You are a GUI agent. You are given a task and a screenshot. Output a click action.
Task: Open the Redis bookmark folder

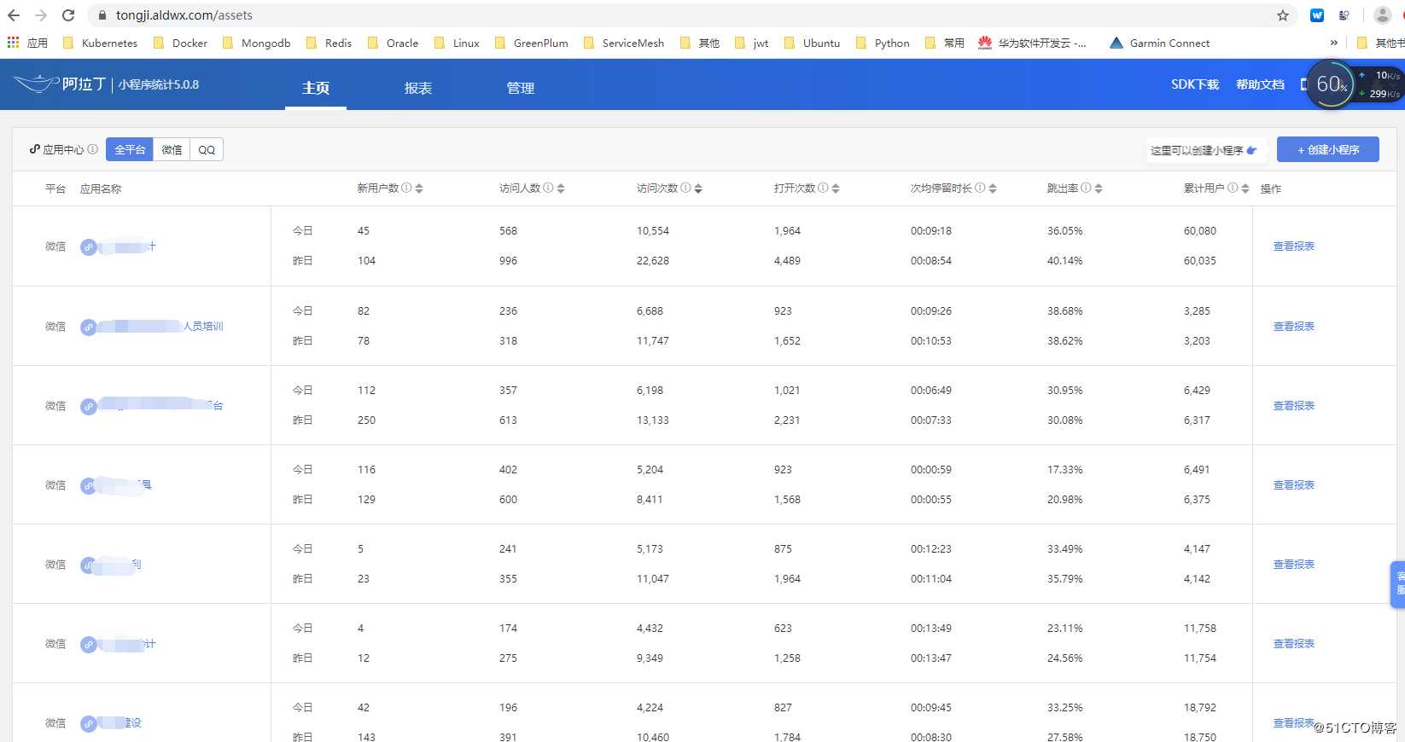(329, 43)
